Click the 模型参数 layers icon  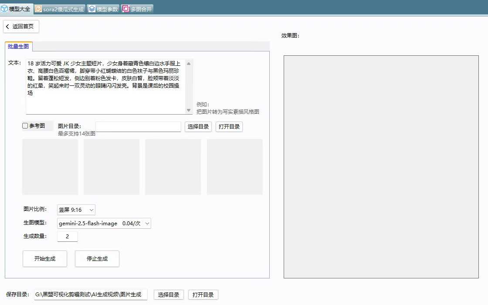[x=92, y=9]
